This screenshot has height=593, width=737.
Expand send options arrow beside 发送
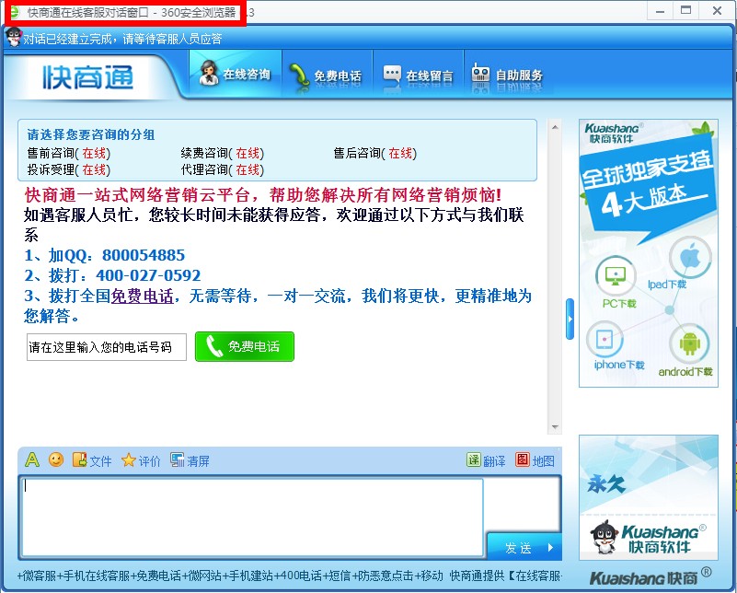tap(550, 548)
